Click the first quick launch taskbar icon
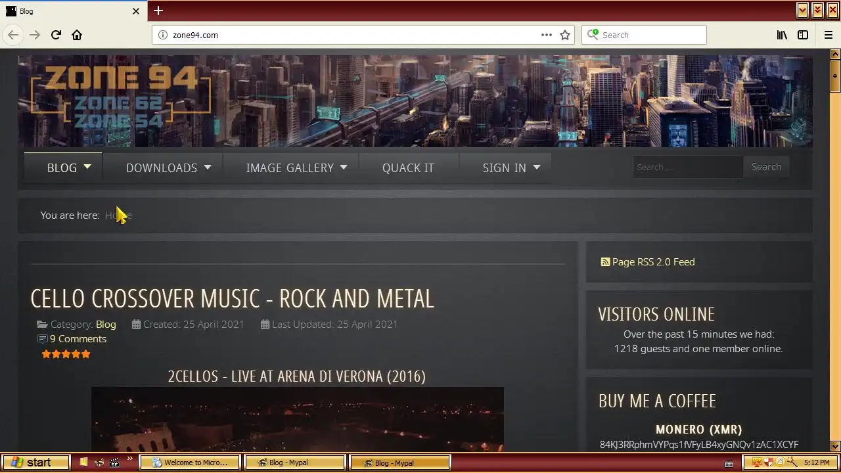This screenshot has width=841, height=473. pyautogui.click(x=83, y=462)
